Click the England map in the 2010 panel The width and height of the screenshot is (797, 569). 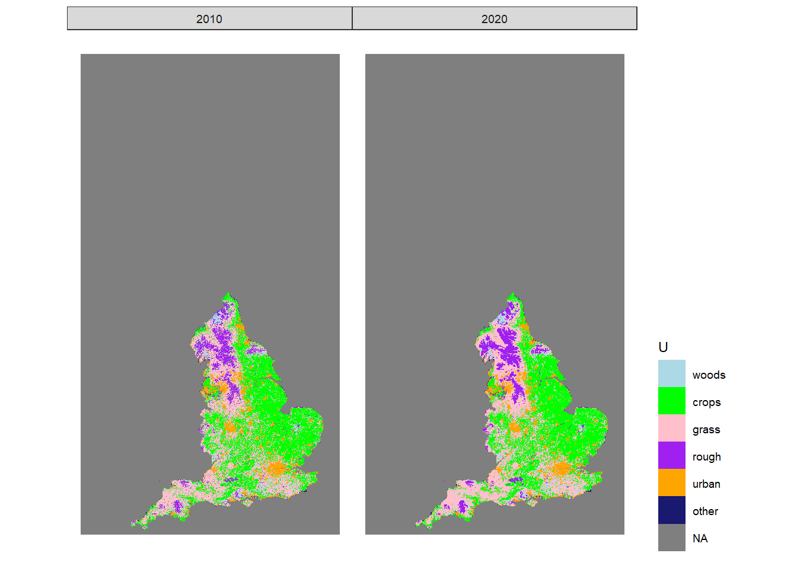227,411
